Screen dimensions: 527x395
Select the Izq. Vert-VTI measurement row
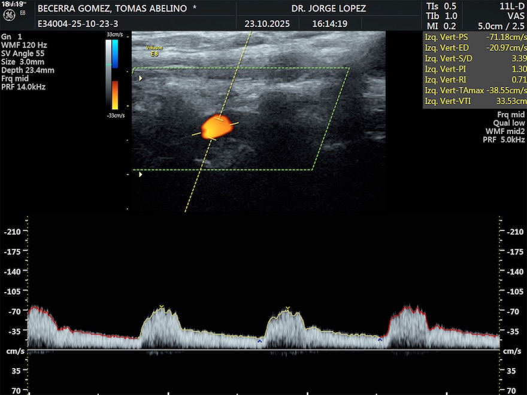tap(474, 101)
